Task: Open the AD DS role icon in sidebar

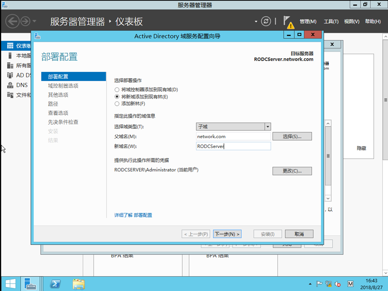Action: 10,75
